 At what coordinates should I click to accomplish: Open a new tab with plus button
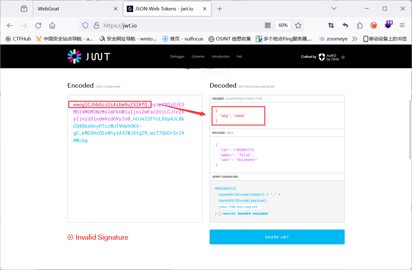coord(220,9)
